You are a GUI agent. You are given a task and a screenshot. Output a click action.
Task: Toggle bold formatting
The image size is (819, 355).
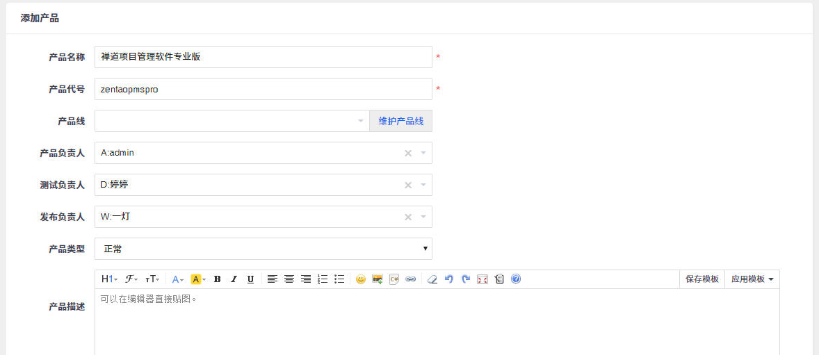click(x=218, y=279)
